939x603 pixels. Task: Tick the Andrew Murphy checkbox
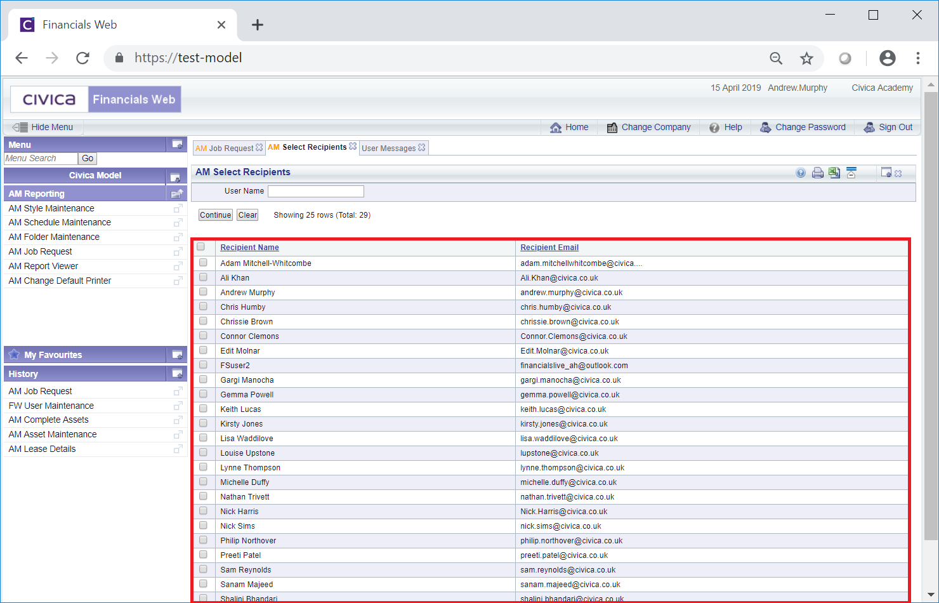203,291
